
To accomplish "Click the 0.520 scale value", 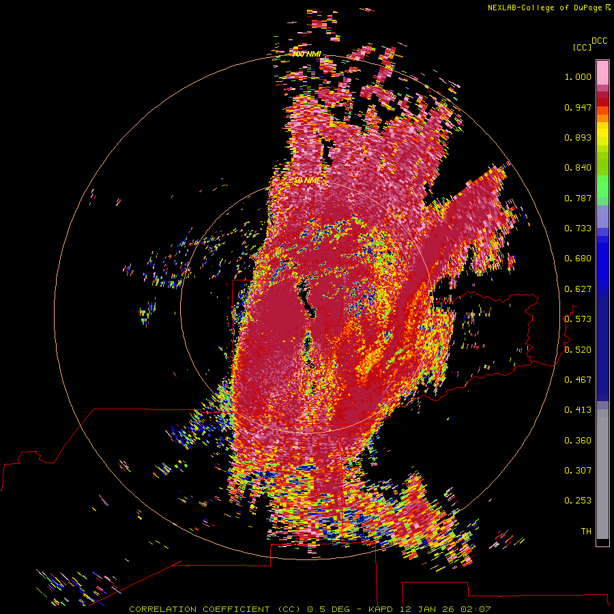I will (578, 350).
